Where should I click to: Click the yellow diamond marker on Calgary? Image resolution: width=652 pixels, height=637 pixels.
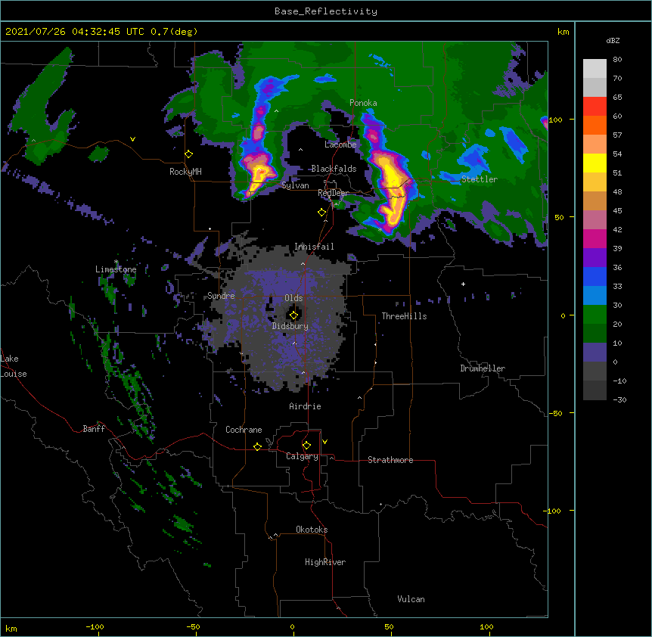coord(306,446)
